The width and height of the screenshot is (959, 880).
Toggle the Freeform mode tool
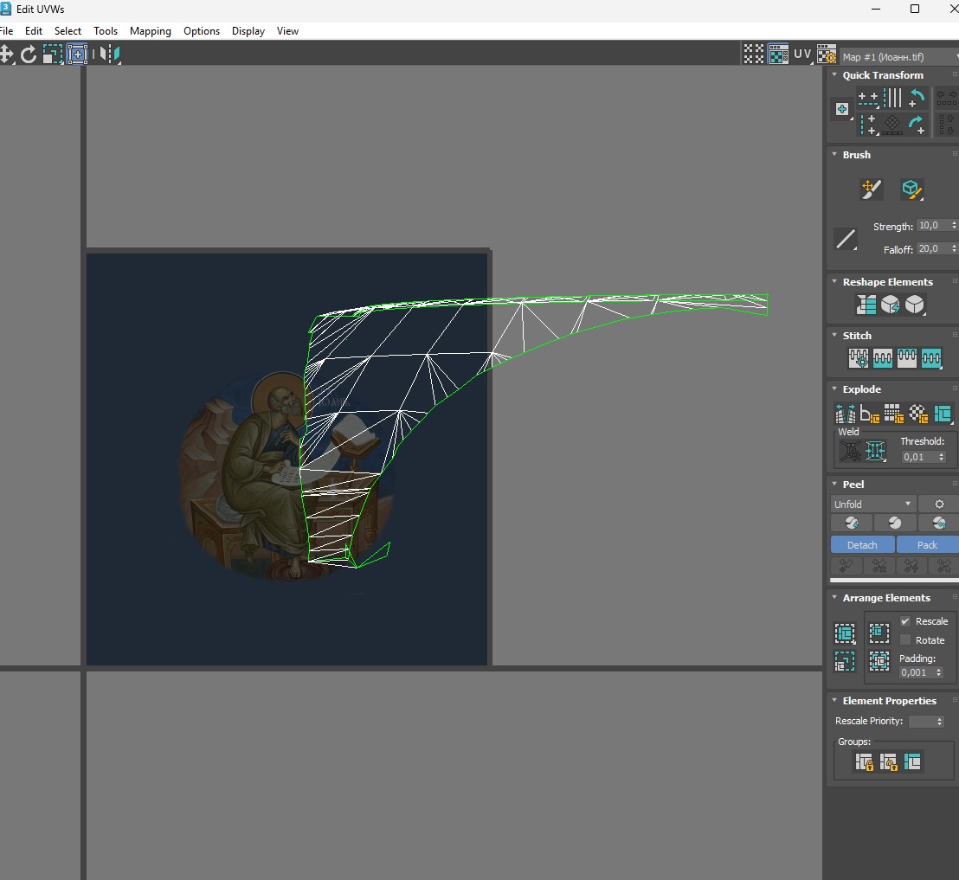click(x=77, y=55)
